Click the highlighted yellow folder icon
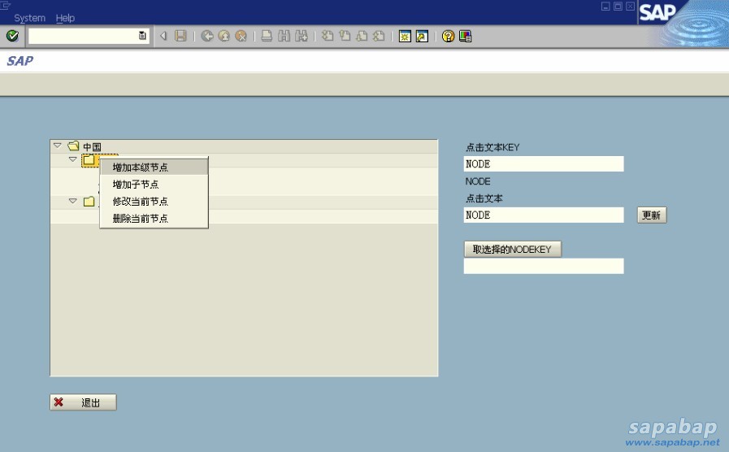Viewport: 729px width, 452px height. coord(89,160)
